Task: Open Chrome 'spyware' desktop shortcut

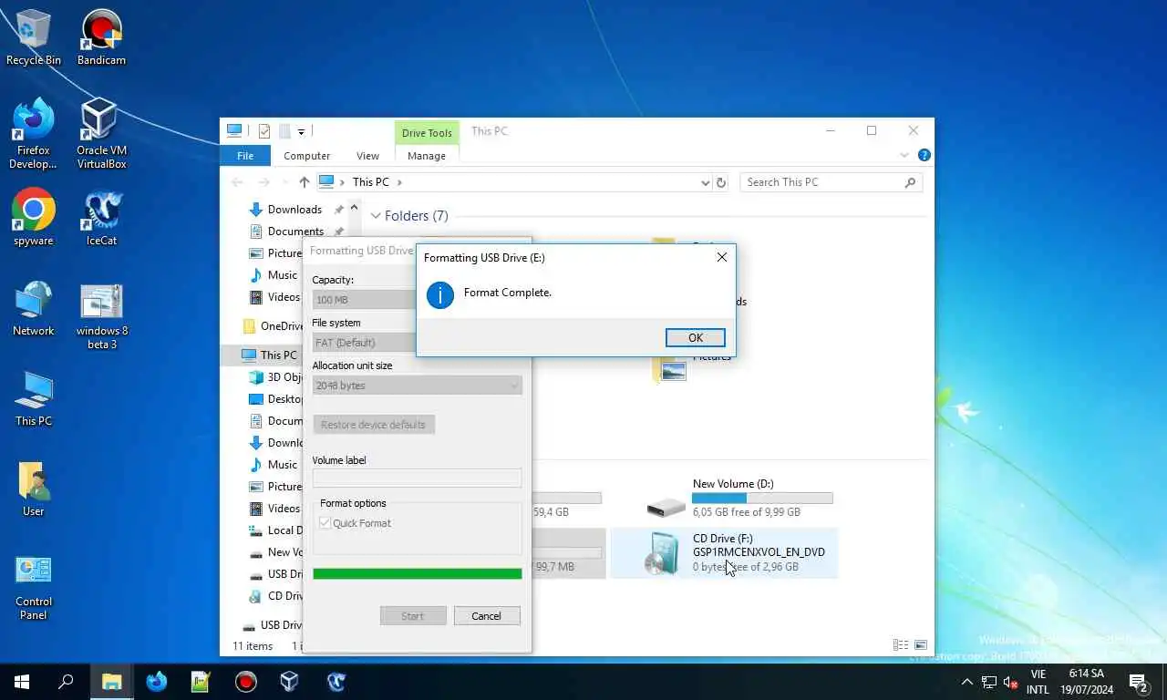Action: pyautogui.click(x=34, y=217)
